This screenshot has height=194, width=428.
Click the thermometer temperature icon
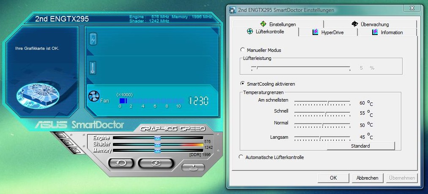pos(93,68)
